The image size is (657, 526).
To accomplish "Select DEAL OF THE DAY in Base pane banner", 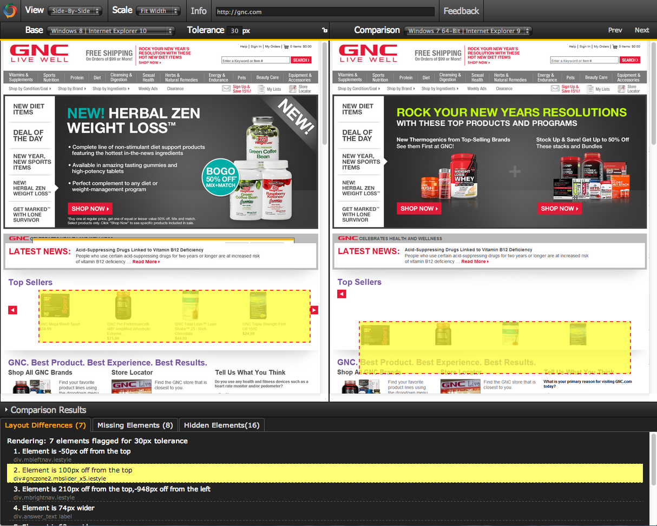I will 29,136.
